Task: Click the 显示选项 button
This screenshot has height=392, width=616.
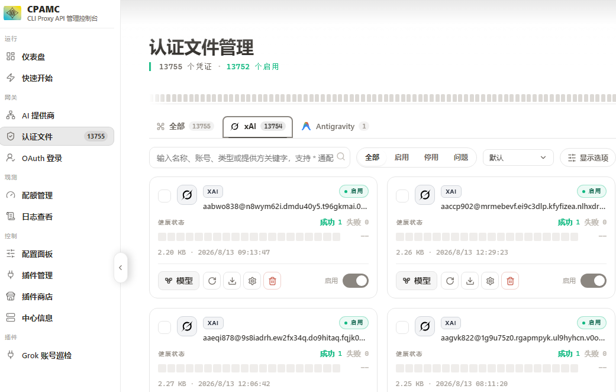Action: tap(588, 158)
